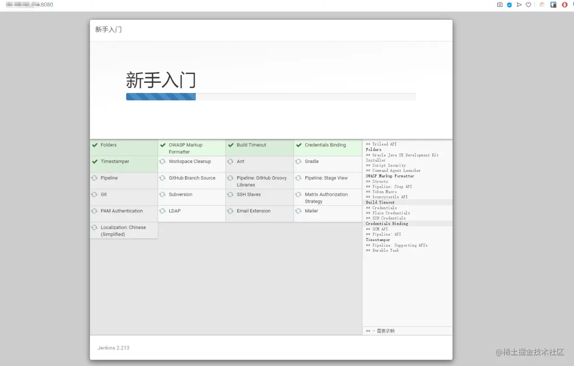
Task: Click '** Pipeline: API' log line
Action: [383, 234]
